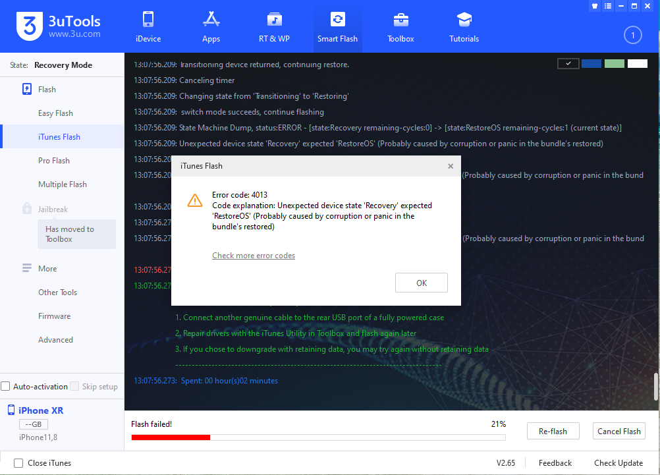This screenshot has height=475, width=660.
Task: Select the Smart Flash section
Action: tap(338, 27)
